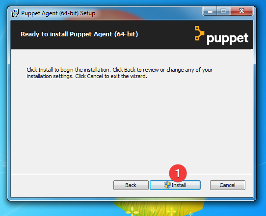Click the horizontal separator line above the buttons
266x216 pixels.
coord(131,174)
